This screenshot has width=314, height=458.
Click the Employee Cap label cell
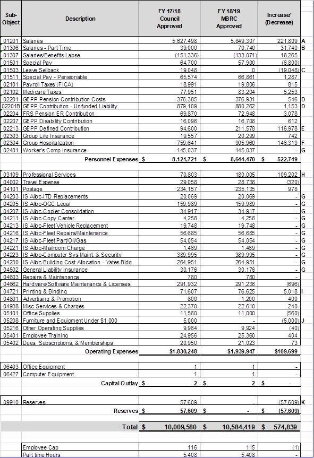(x=80, y=447)
